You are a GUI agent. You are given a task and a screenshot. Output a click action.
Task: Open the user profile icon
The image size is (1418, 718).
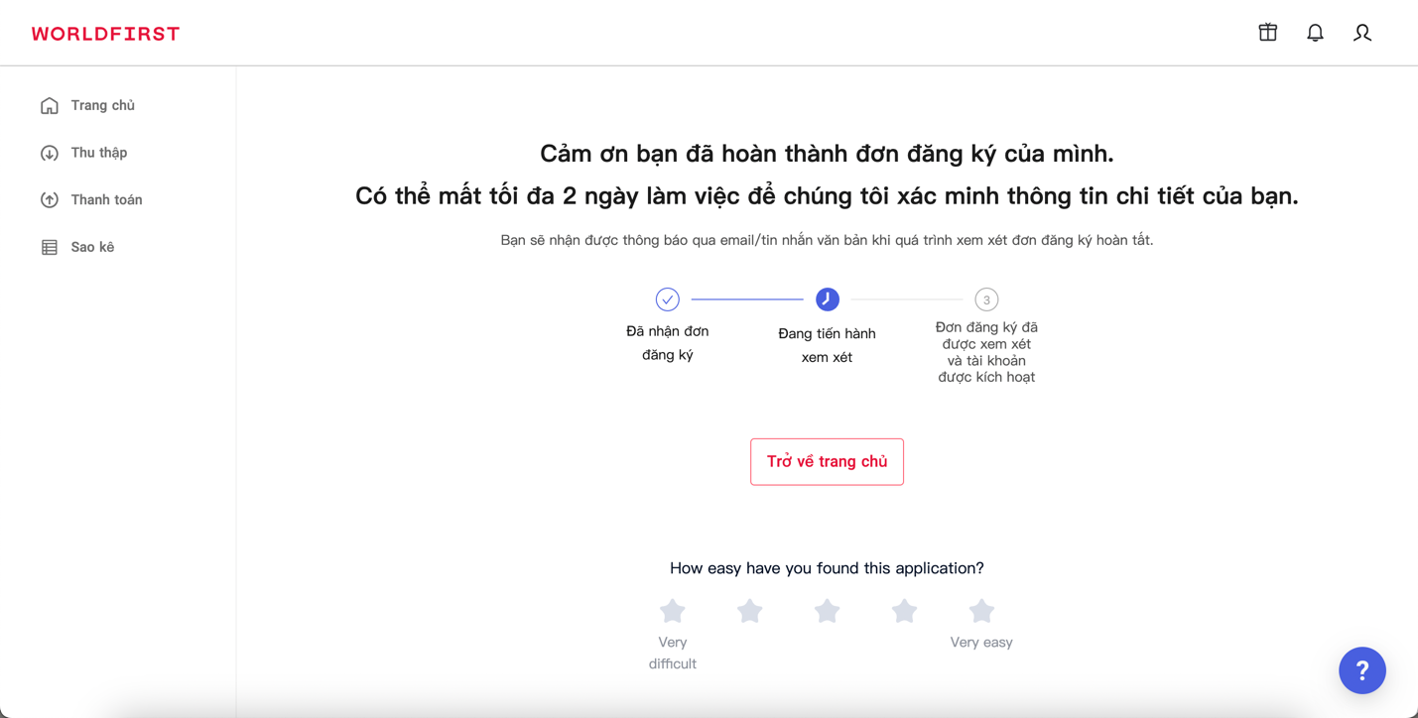pyautogui.click(x=1362, y=33)
